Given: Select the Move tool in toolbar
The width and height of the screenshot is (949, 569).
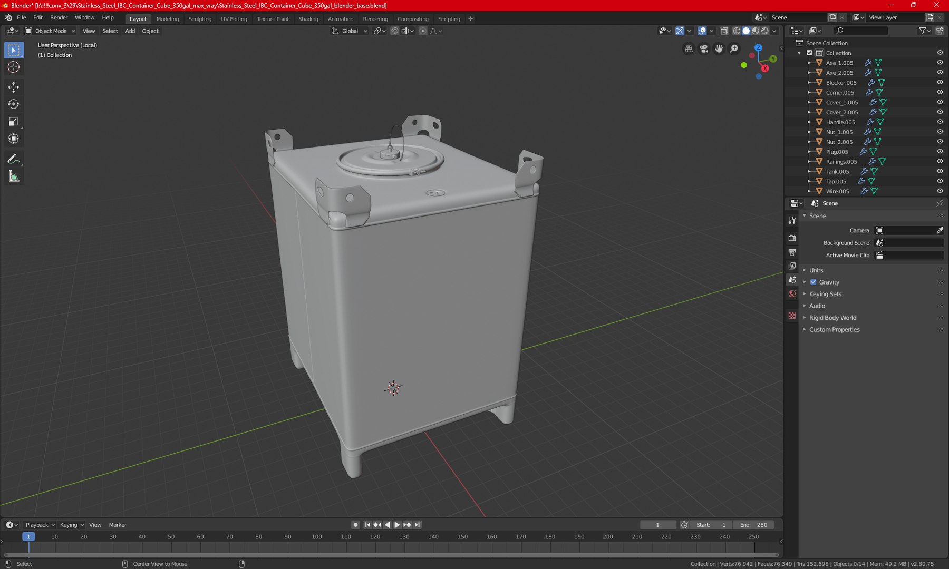Looking at the screenshot, I should 14,87.
